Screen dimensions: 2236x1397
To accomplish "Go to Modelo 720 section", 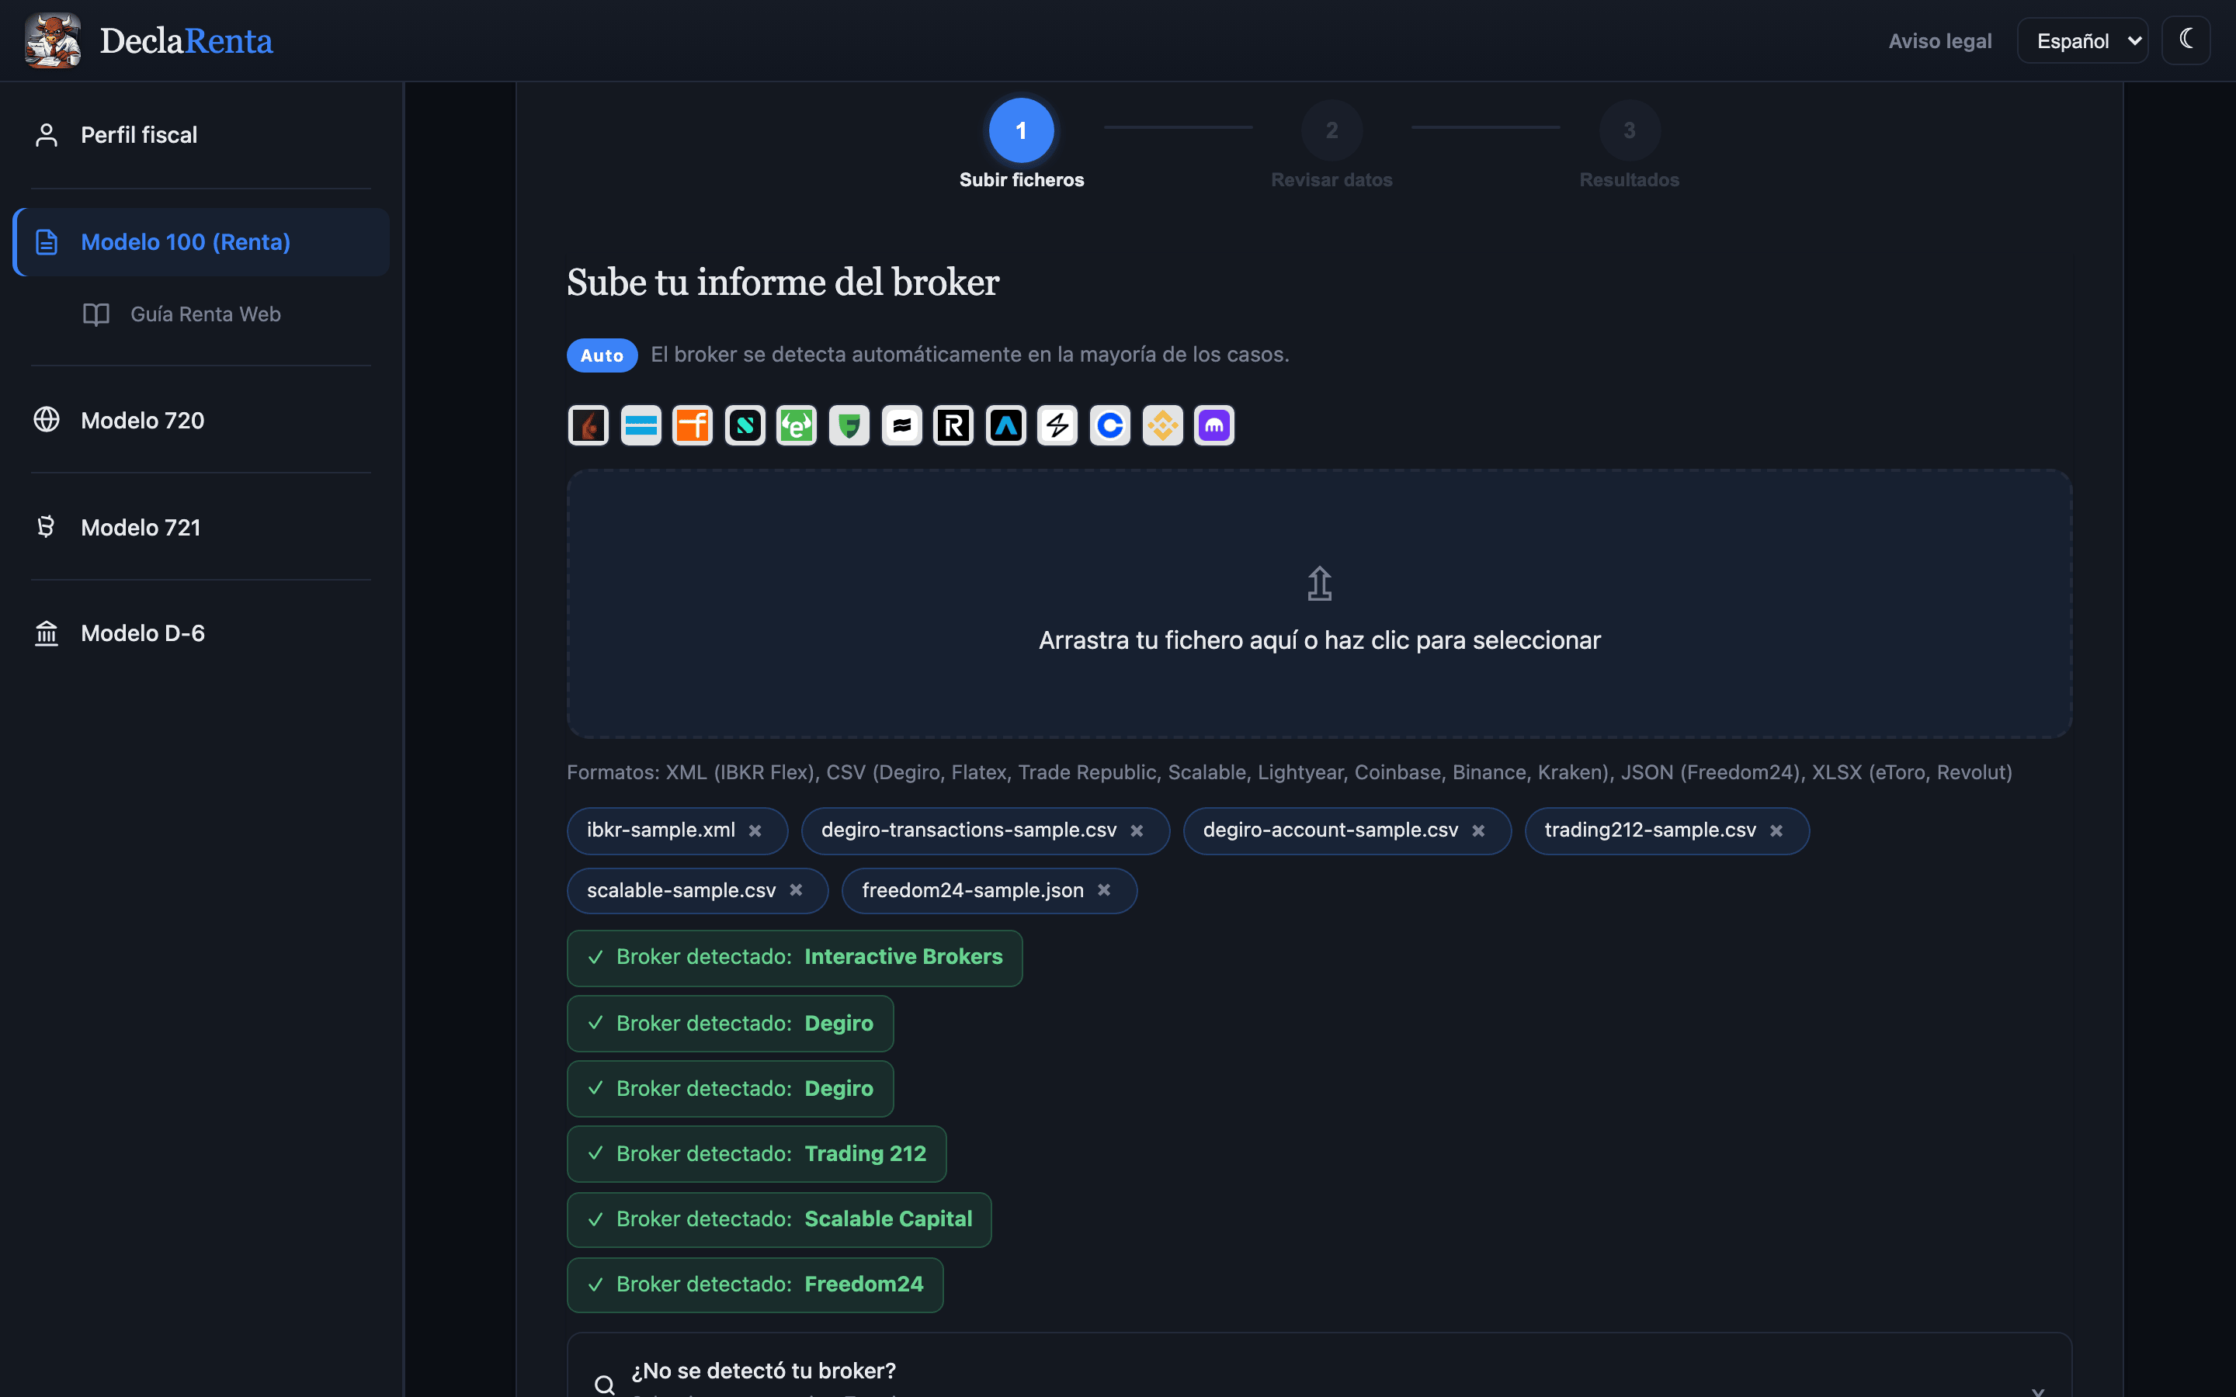I will click(x=200, y=421).
